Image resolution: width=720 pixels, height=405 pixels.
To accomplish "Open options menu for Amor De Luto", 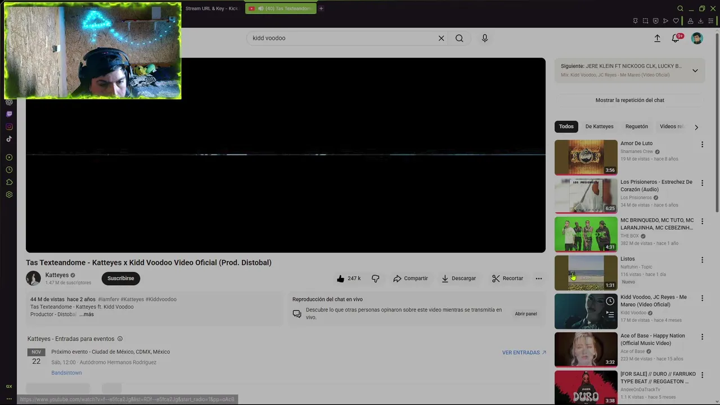I will pyautogui.click(x=702, y=145).
